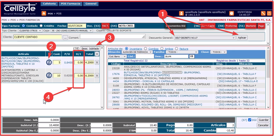Viewport: 274px width, 136px height.
Task: Click item code 26792
Action: pyautogui.click(x=115, y=97)
